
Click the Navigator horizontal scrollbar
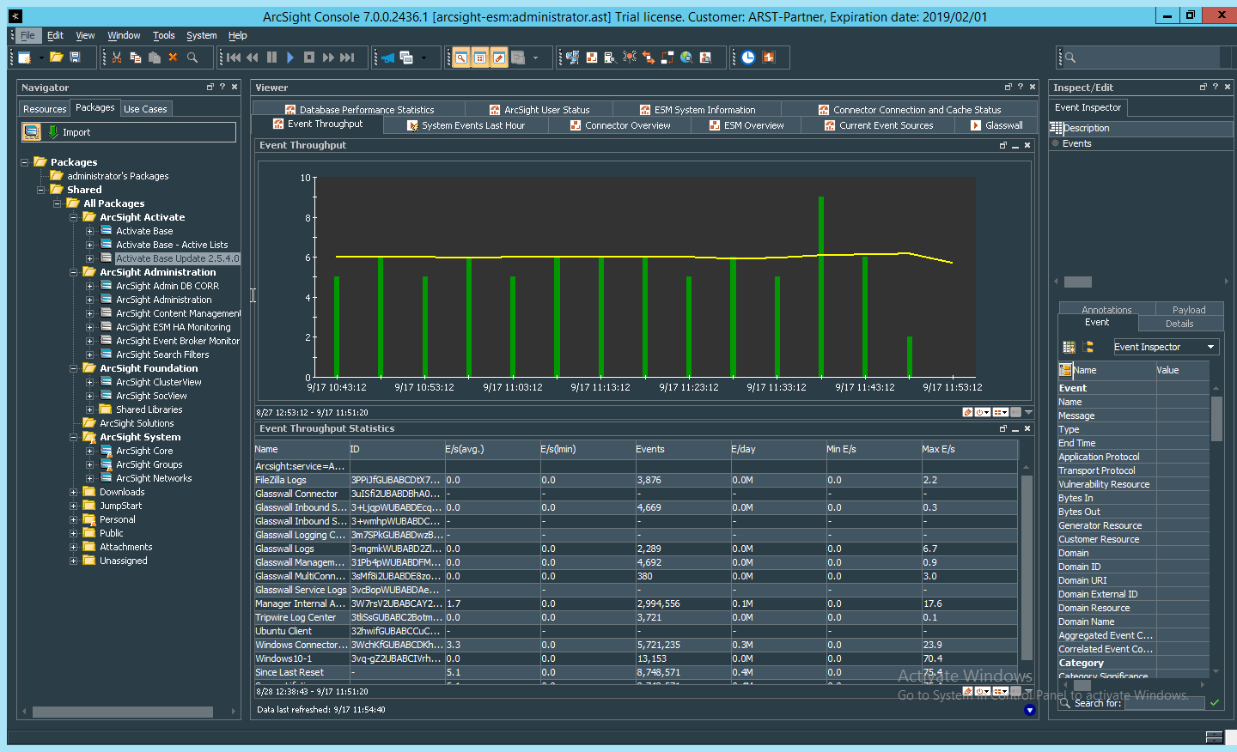pos(122,712)
